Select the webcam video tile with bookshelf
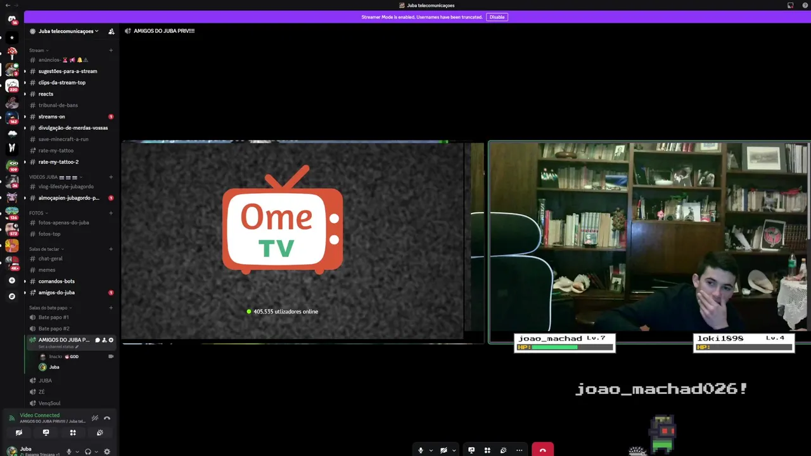Viewport: 811px width, 456px height. (x=649, y=242)
